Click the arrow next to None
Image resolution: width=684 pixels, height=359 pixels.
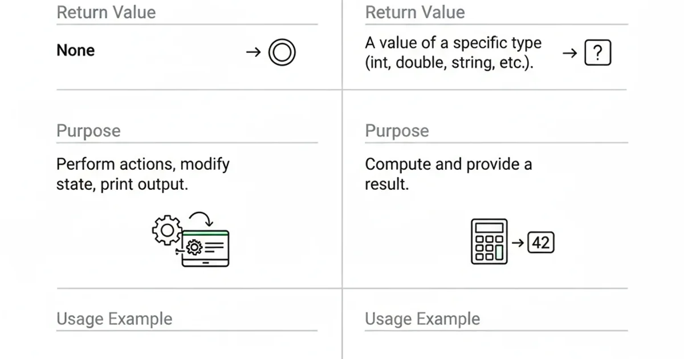pos(253,52)
